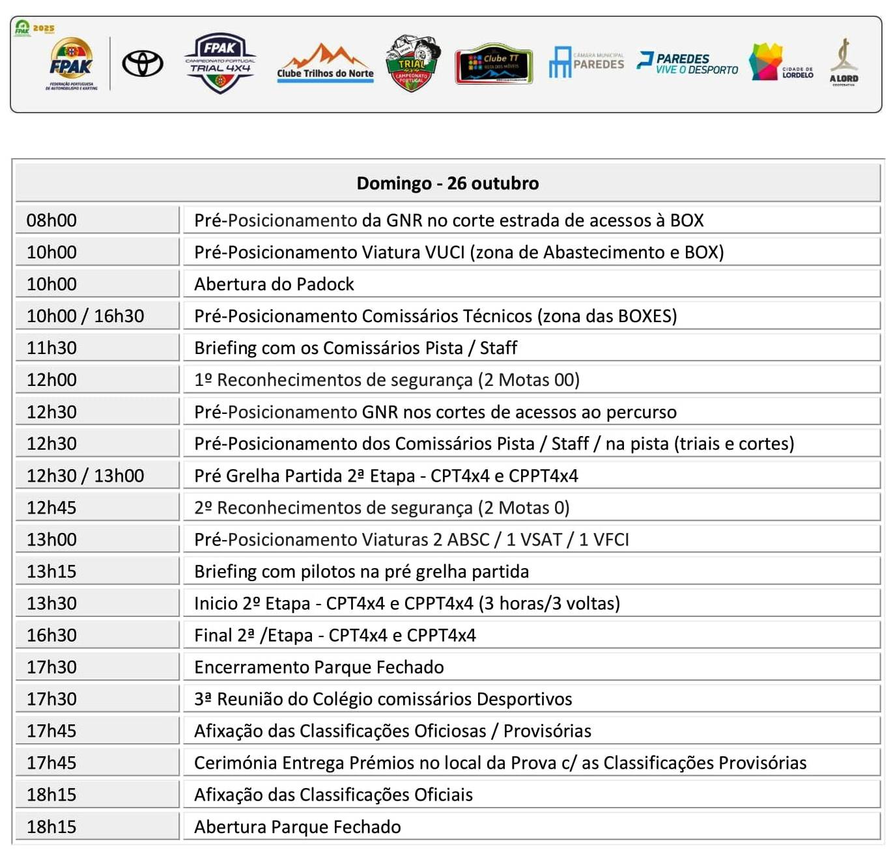Select the FPAK Trial 4x4 championship shield
Viewport: 893px width, 861px height.
[x=220, y=63]
